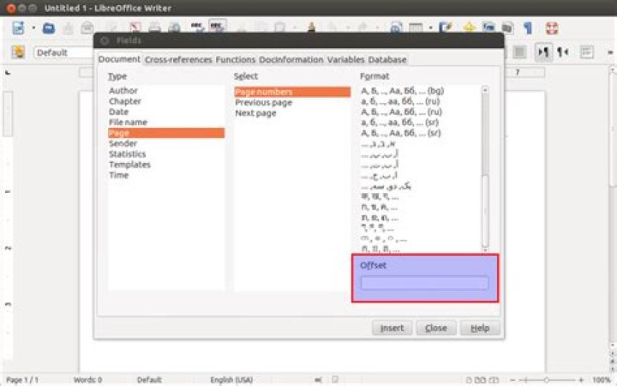Toggle Right-to-Left text direction icon
The image size is (617, 386).
563,52
